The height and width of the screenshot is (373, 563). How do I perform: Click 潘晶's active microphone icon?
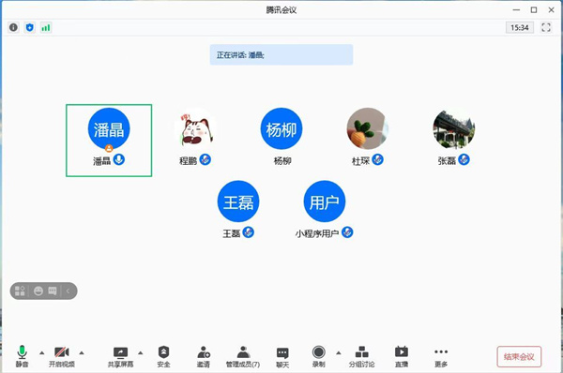point(119,159)
